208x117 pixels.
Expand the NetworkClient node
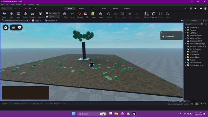click(186, 38)
